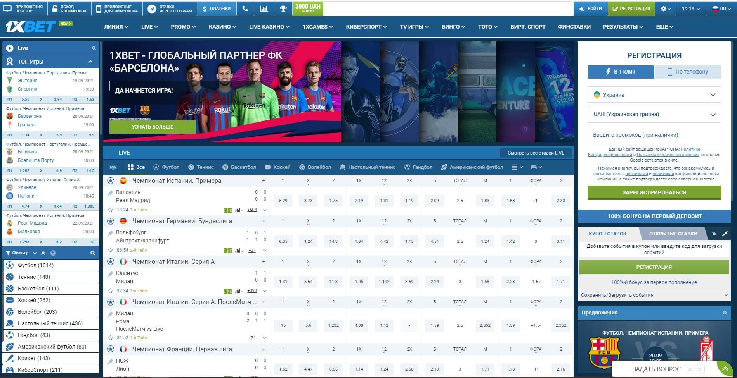The image size is (737, 378).
Task: Click the LIVE stream icon in the sports filter bar
Action: pos(113,167)
